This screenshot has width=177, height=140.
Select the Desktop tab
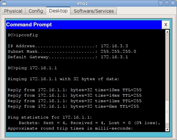(x=58, y=11)
